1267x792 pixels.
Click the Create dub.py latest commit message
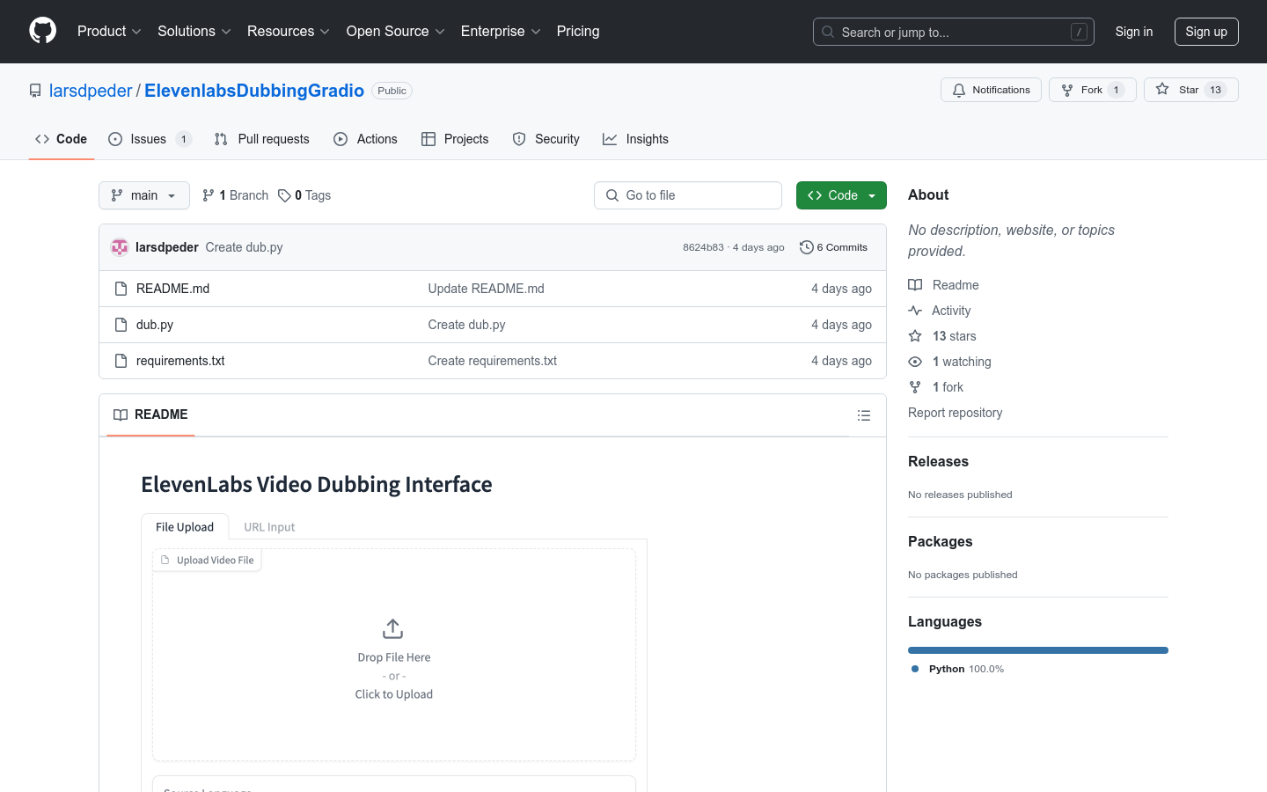coord(245,247)
